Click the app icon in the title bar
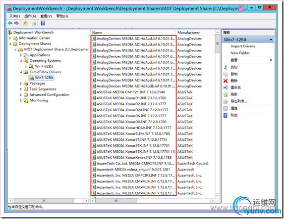284x219 pixels. click(9, 8)
